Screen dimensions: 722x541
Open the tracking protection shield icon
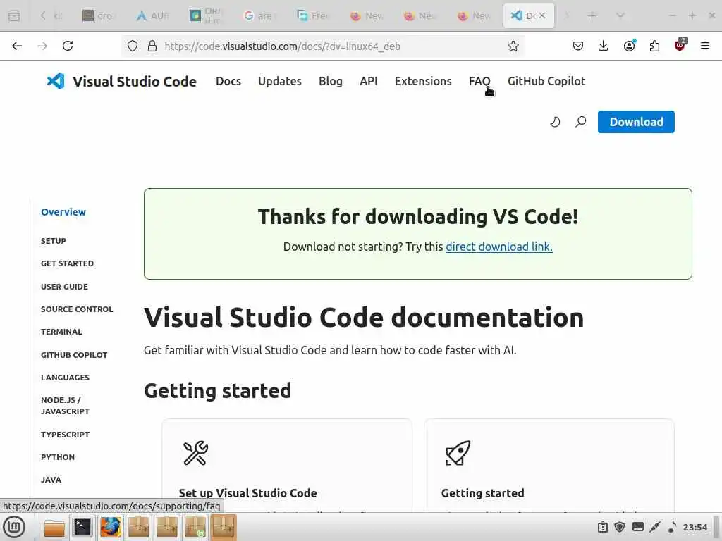coord(133,46)
